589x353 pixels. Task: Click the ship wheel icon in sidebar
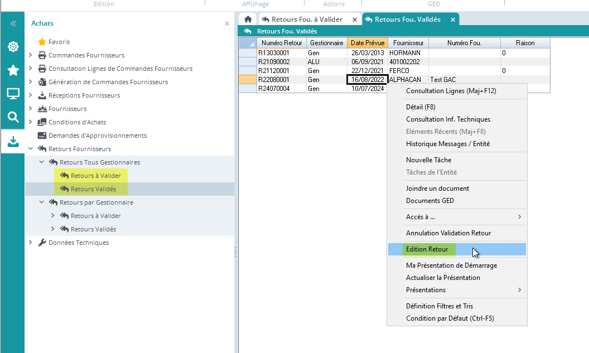click(13, 47)
